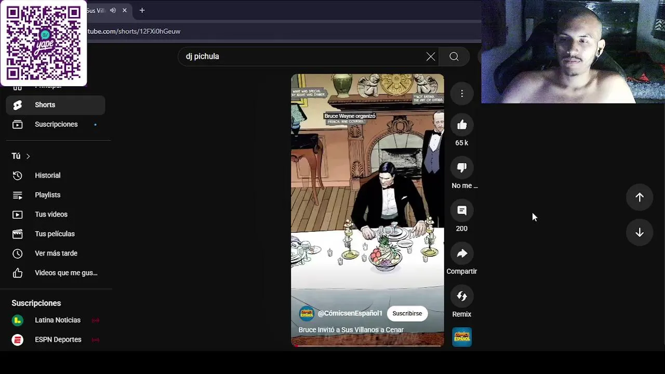Click the Tus videos icon
The height and width of the screenshot is (374, 665).
18,215
